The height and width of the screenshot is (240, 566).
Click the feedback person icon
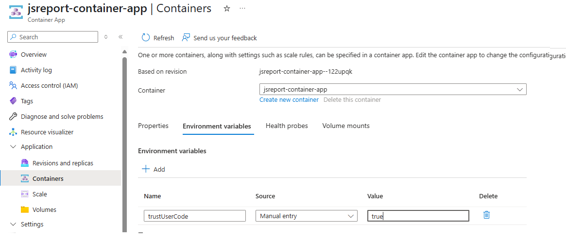(186, 38)
